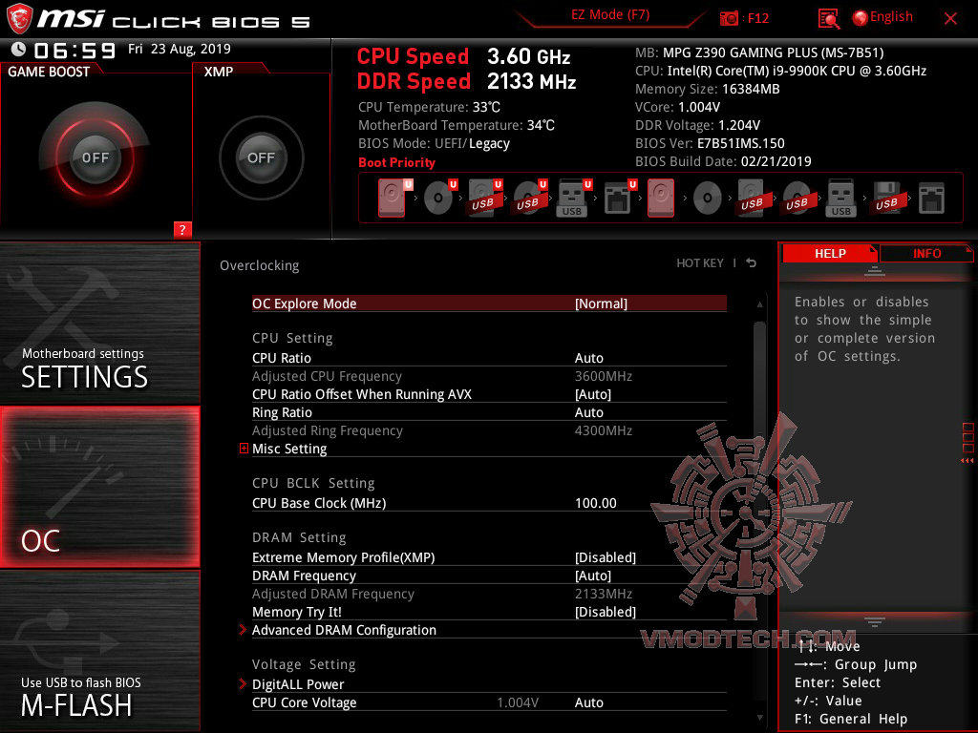Switch to the INFO tab
This screenshot has height=733, width=978.
click(926, 253)
